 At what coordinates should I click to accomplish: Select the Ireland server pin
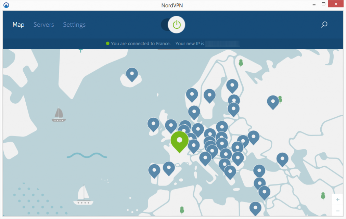(x=153, y=125)
